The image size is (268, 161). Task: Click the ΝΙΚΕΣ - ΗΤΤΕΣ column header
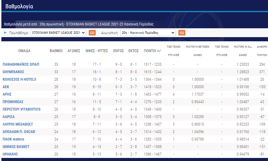97,51
